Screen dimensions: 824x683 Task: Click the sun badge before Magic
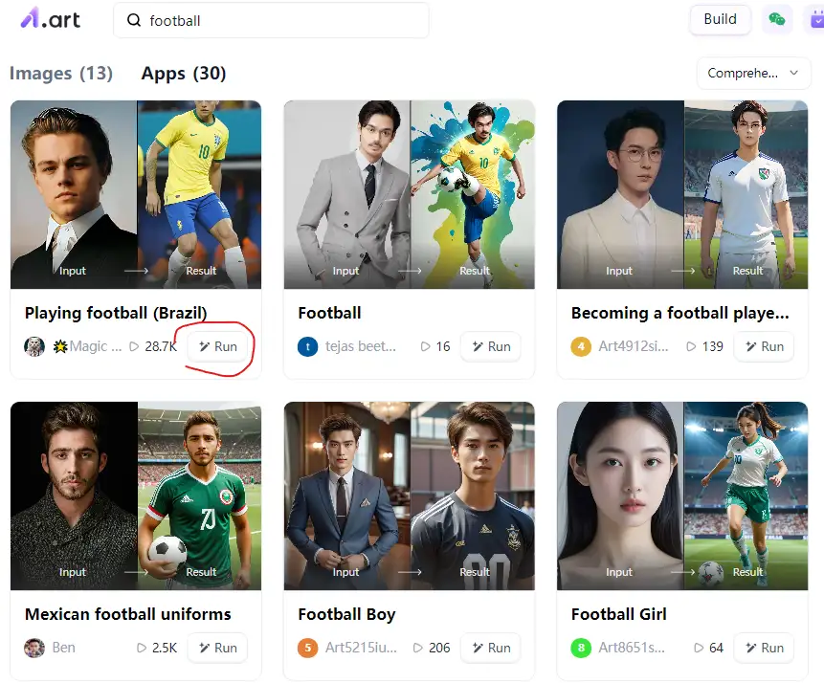tap(60, 346)
